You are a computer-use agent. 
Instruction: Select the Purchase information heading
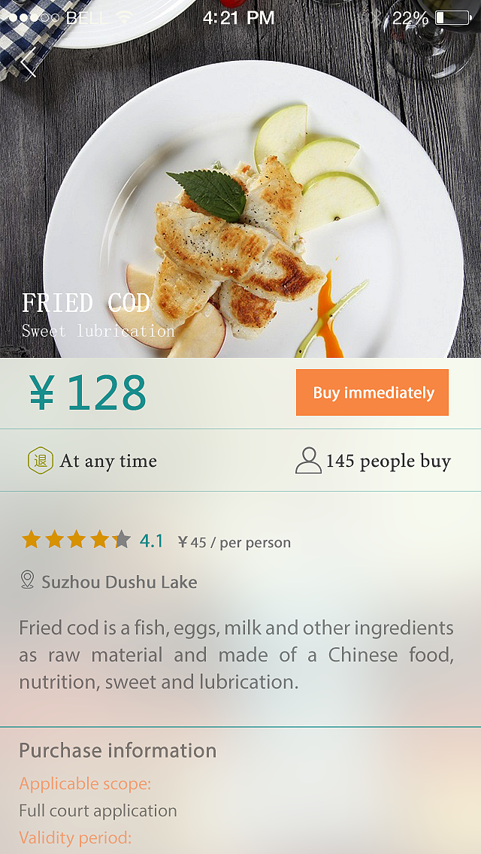(x=117, y=750)
